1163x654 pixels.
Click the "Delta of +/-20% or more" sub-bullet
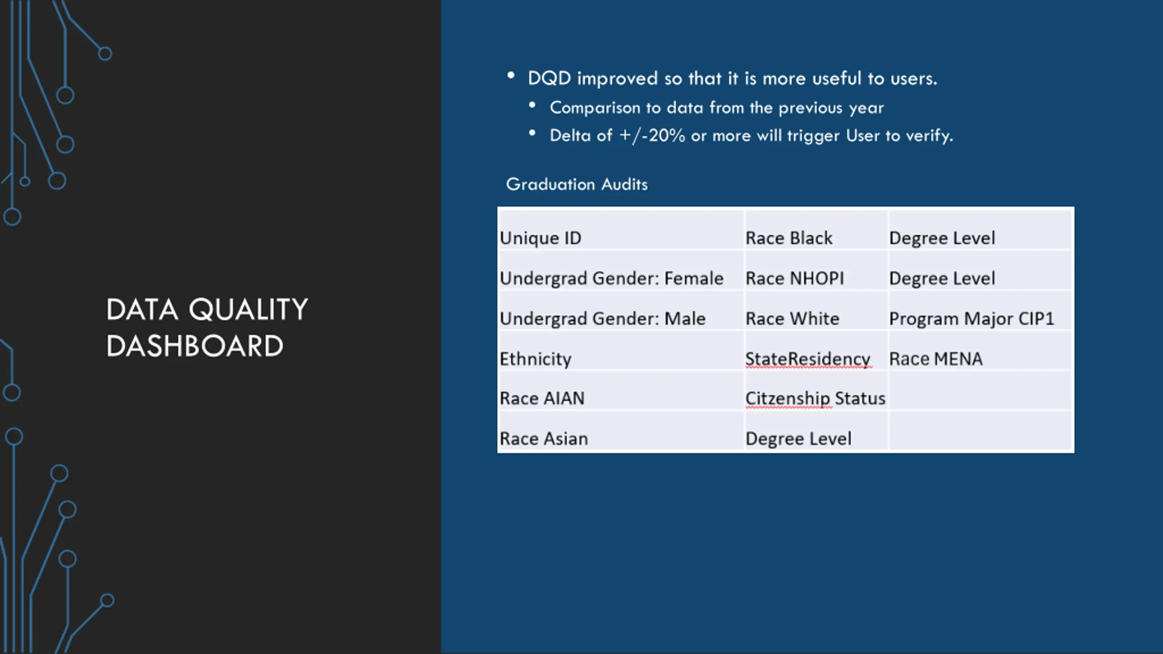point(751,135)
